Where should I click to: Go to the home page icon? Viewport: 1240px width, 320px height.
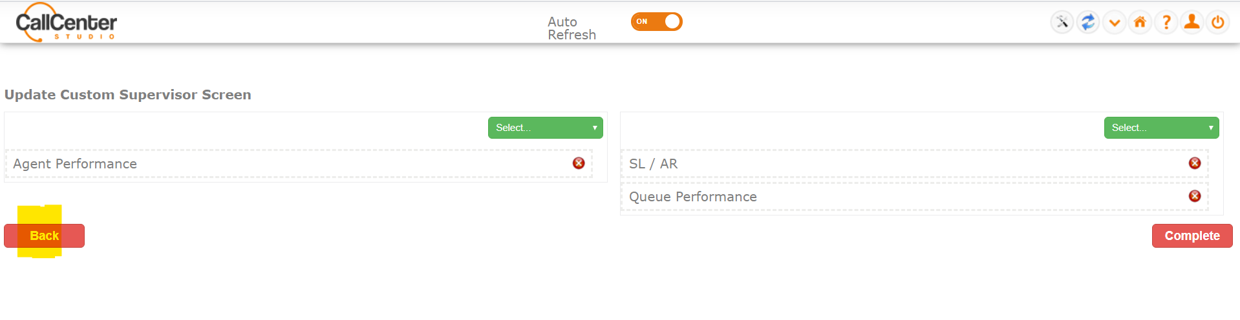1140,23
